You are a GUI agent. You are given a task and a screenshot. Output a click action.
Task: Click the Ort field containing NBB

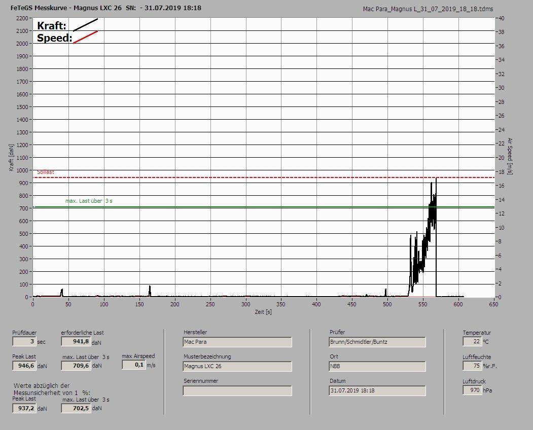[377, 366]
